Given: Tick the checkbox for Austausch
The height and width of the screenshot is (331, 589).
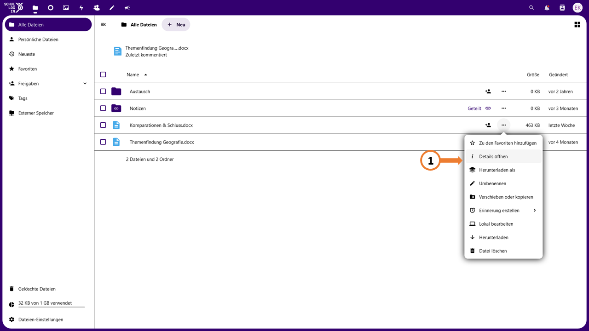Looking at the screenshot, I should (x=103, y=91).
